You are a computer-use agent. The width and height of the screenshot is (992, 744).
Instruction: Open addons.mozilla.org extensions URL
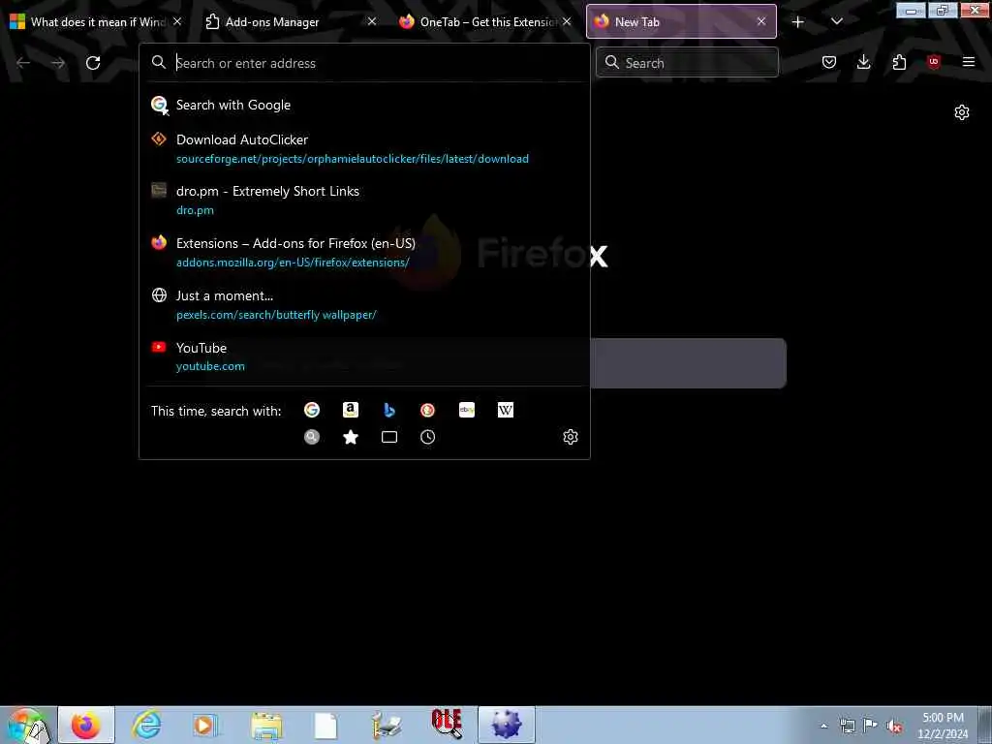point(293,263)
